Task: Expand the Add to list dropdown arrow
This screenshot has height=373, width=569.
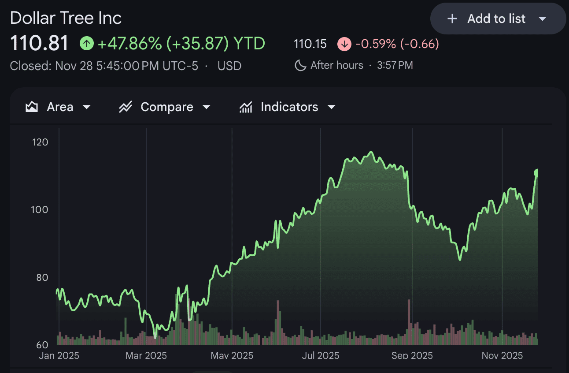Action: click(543, 19)
